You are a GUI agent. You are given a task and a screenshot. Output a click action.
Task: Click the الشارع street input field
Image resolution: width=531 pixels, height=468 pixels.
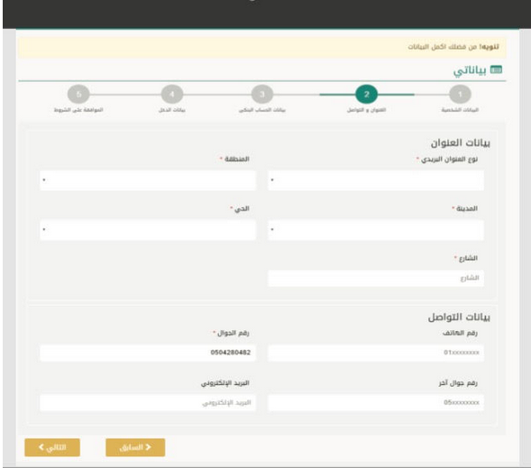376,278
